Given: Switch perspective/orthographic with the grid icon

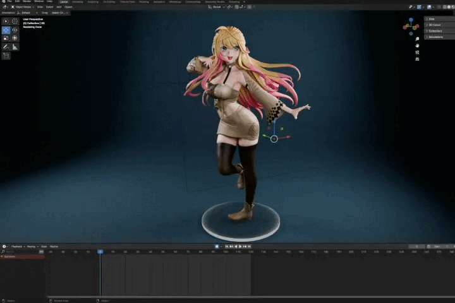Looking at the screenshot, I should pos(417,59).
